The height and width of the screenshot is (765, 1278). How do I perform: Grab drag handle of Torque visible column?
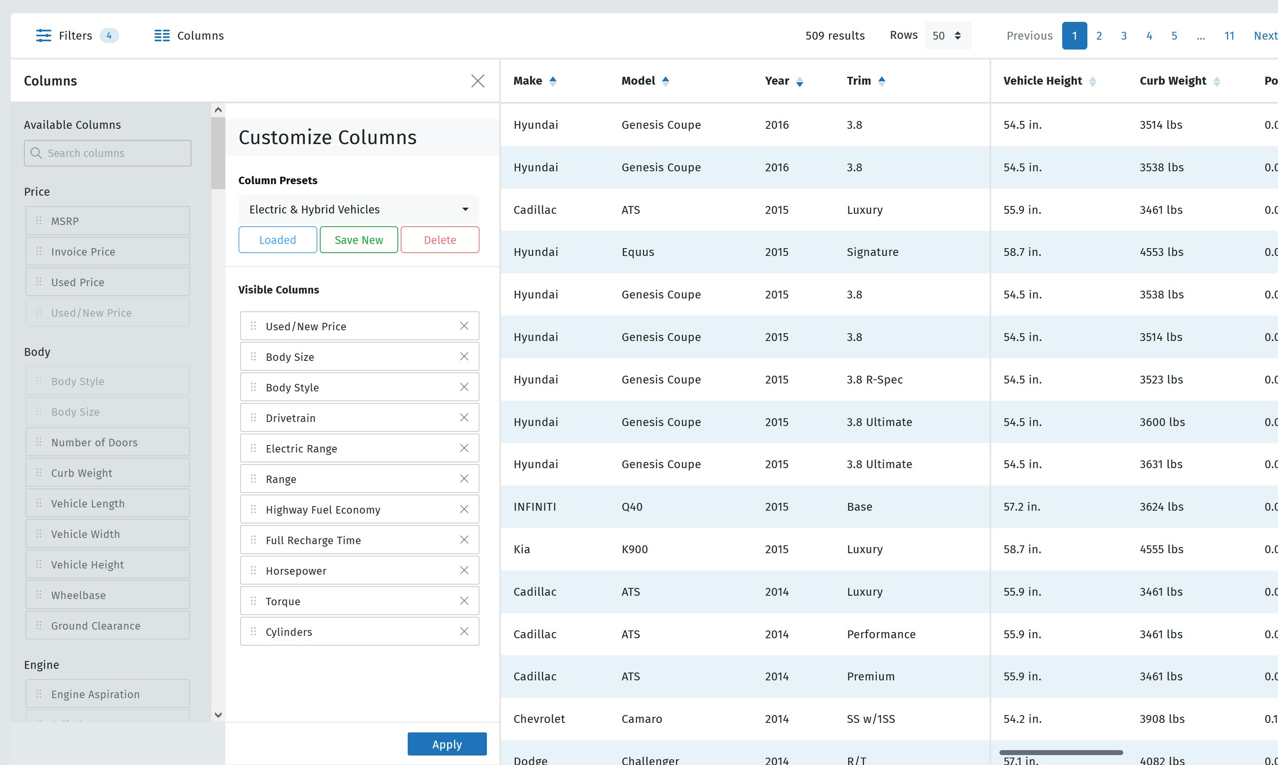(253, 601)
